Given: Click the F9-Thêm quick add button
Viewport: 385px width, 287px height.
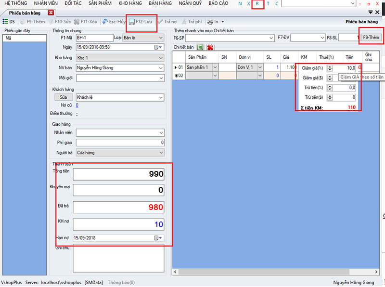Looking at the screenshot, I should pyautogui.click(x=371, y=38).
